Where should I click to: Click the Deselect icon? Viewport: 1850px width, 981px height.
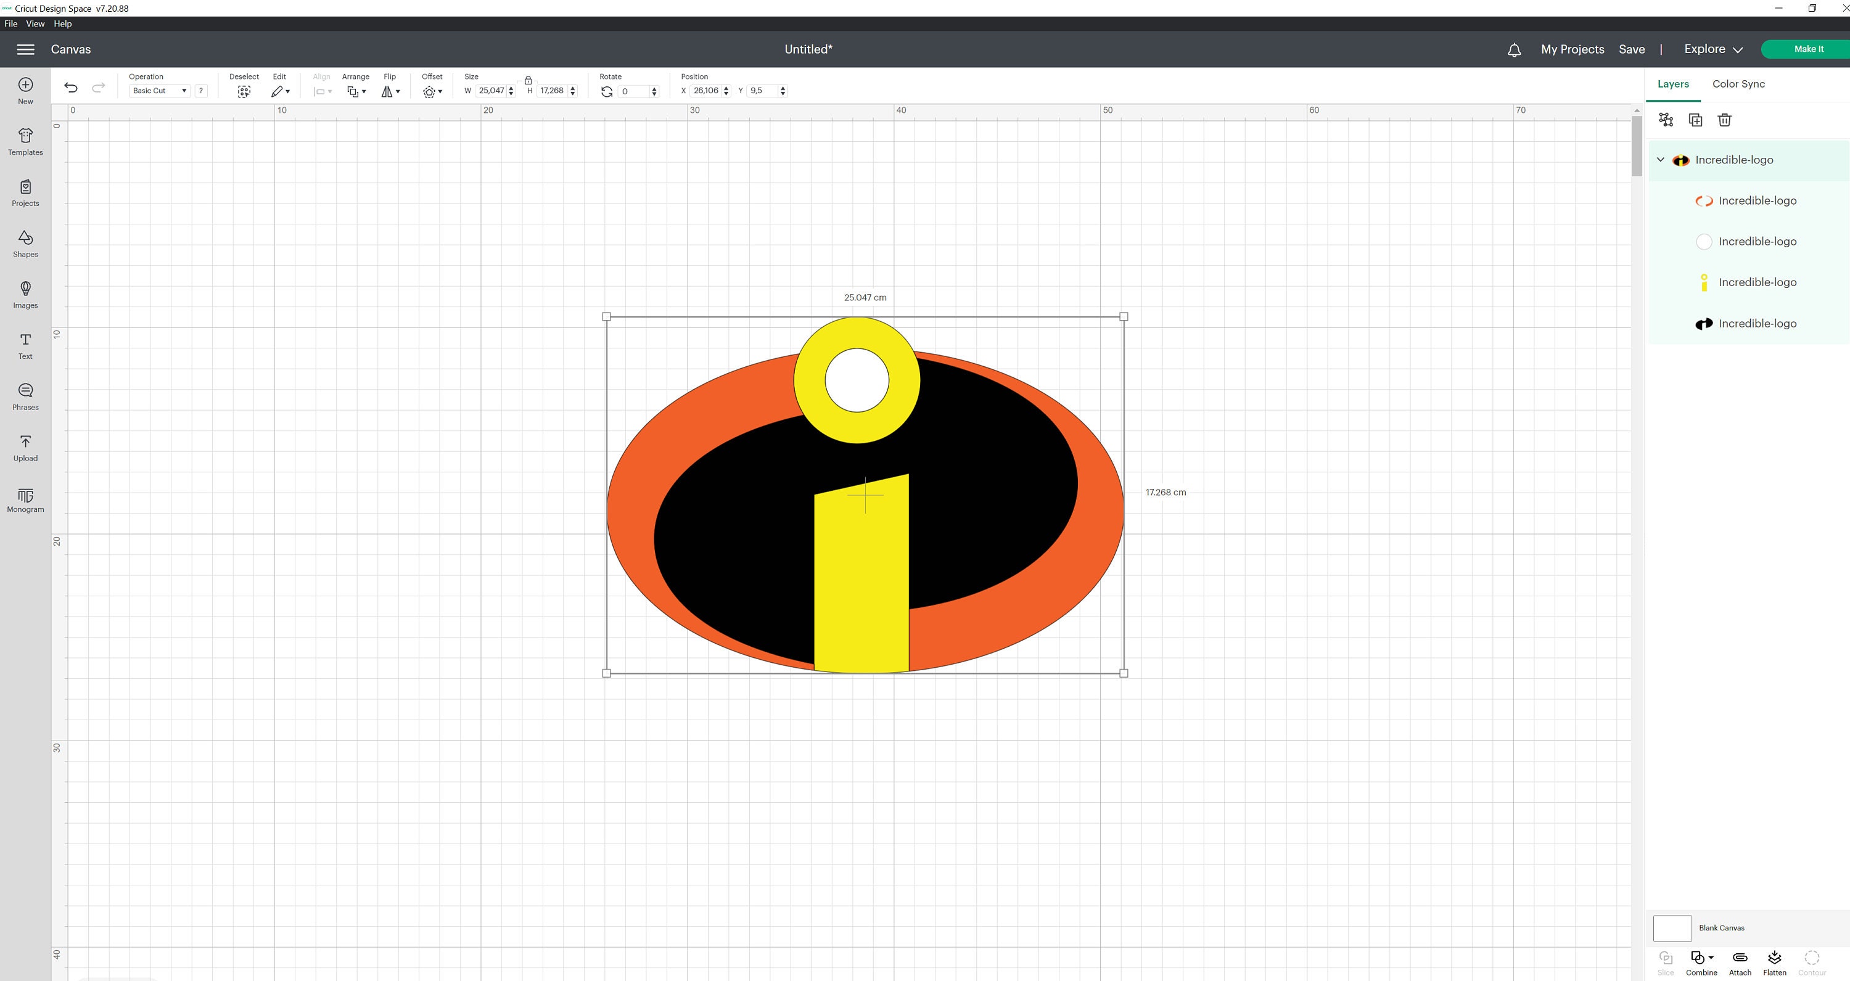coord(244,91)
